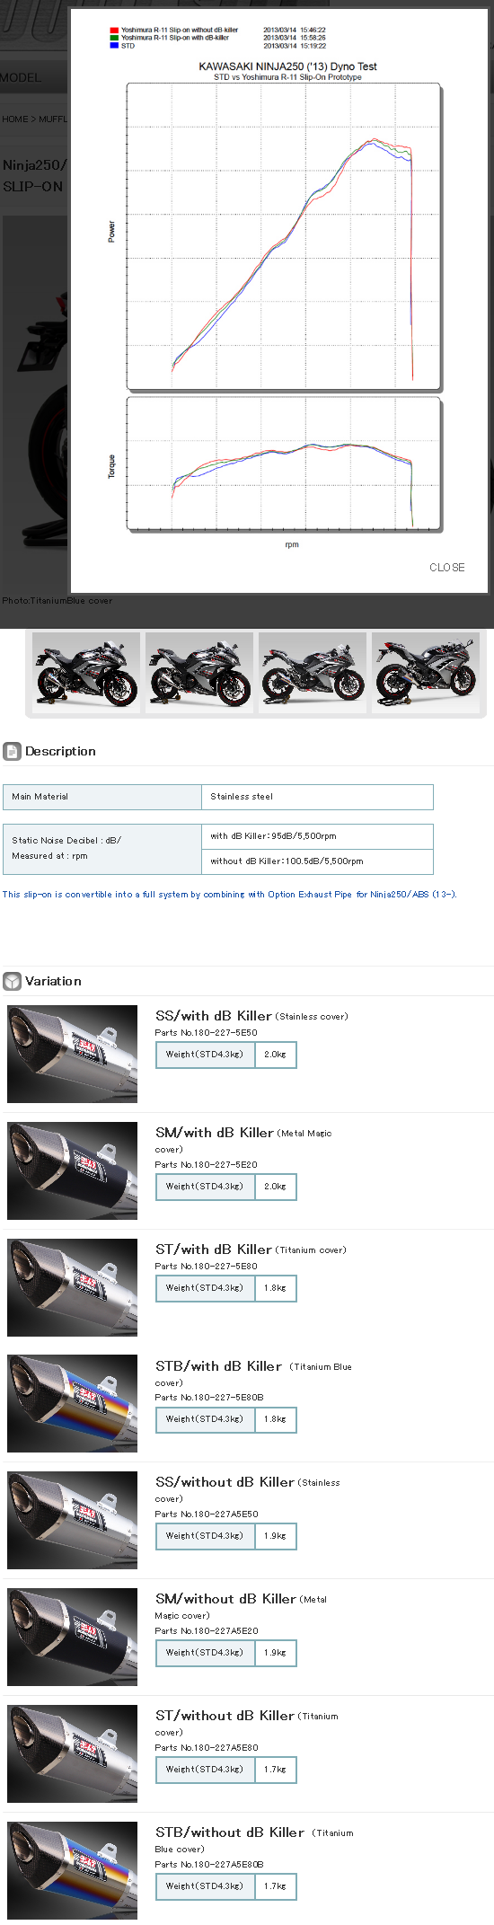Click the Variation section cube icon
The height and width of the screenshot is (1925, 494).
13,981
